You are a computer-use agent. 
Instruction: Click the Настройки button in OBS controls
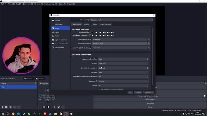(150, 103)
